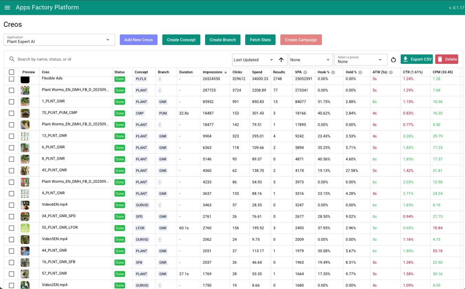
Task: Sort table by the Spend column header
Action: (257, 72)
